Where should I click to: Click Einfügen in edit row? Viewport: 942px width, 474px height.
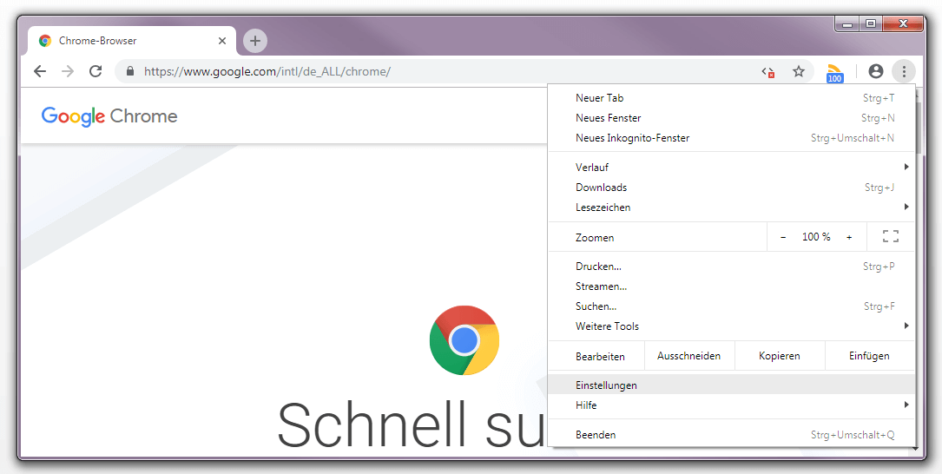point(870,356)
